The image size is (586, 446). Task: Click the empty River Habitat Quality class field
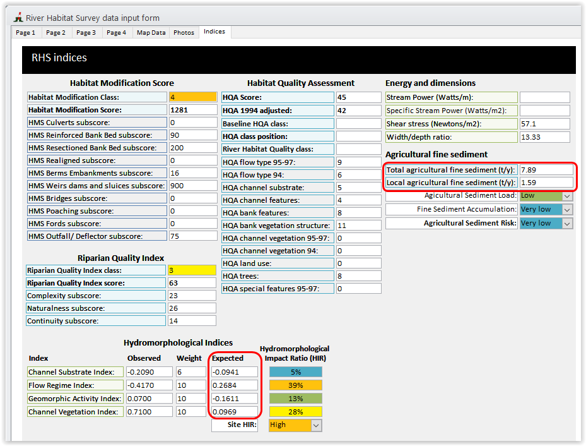point(359,149)
